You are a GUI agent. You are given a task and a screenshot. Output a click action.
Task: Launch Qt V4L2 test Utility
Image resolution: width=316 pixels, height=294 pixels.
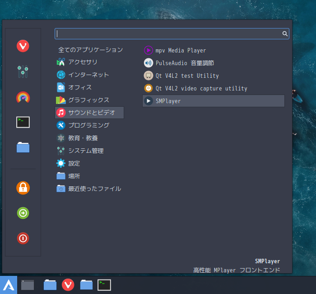[x=214, y=76]
